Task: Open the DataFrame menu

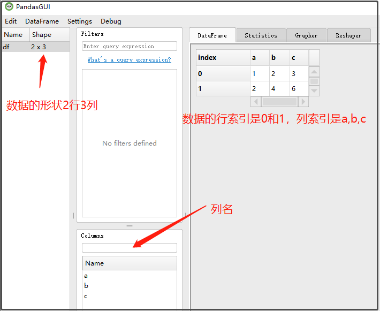Action: (x=42, y=21)
